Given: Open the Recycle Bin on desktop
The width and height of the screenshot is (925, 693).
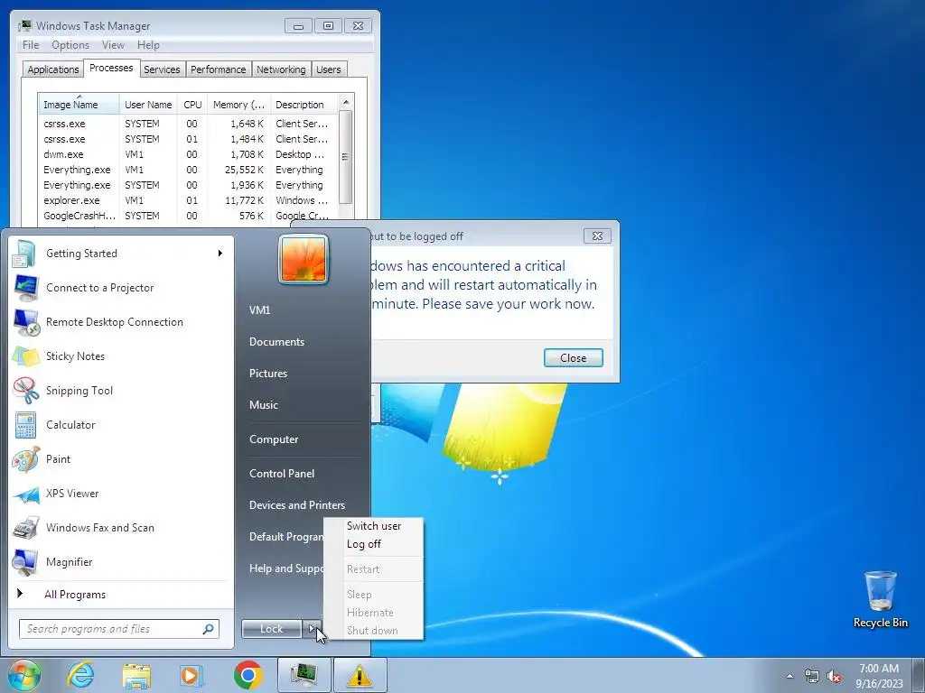Looking at the screenshot, I should click(880, 599).
